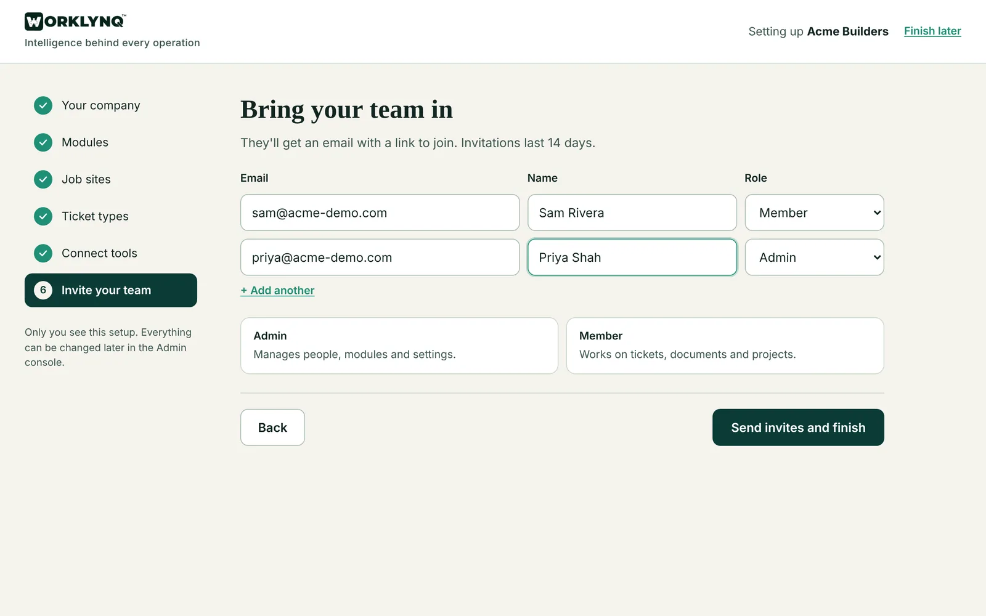Click the Add another link
Screen dimensions: 986x616
[x=277, y=290]
